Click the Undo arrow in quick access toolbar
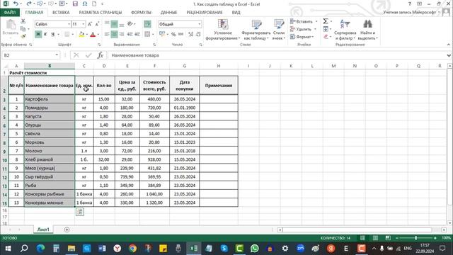The width and height of the screenshot is (453, 255). click(x=16, y=4)
